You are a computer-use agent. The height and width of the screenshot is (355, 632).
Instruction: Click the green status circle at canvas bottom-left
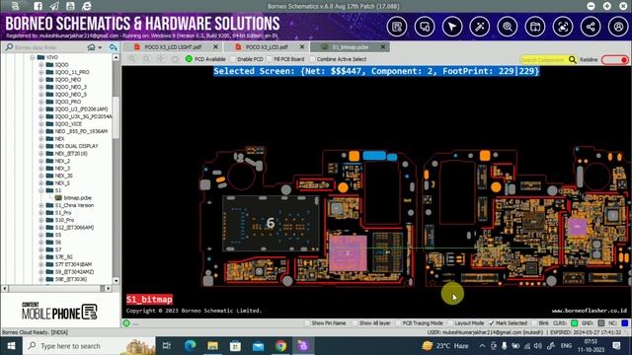[x=126, y=323]
